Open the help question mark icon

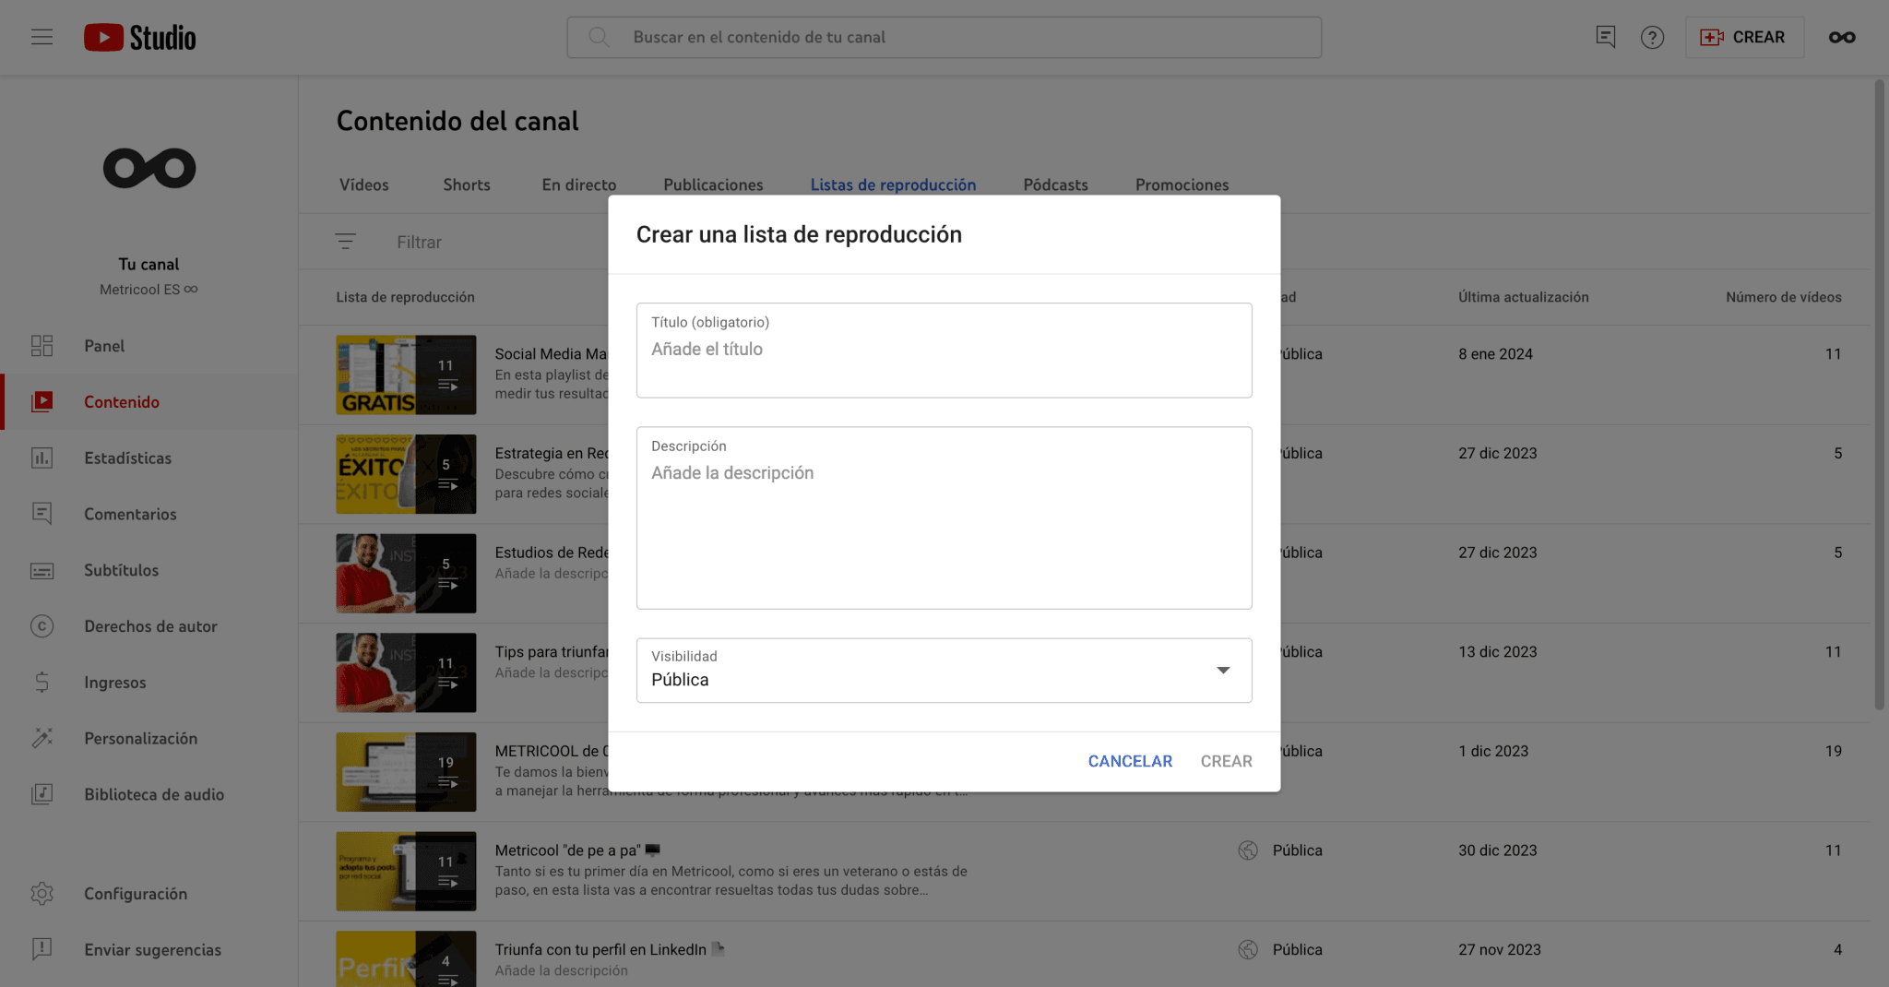point(1652,37)
